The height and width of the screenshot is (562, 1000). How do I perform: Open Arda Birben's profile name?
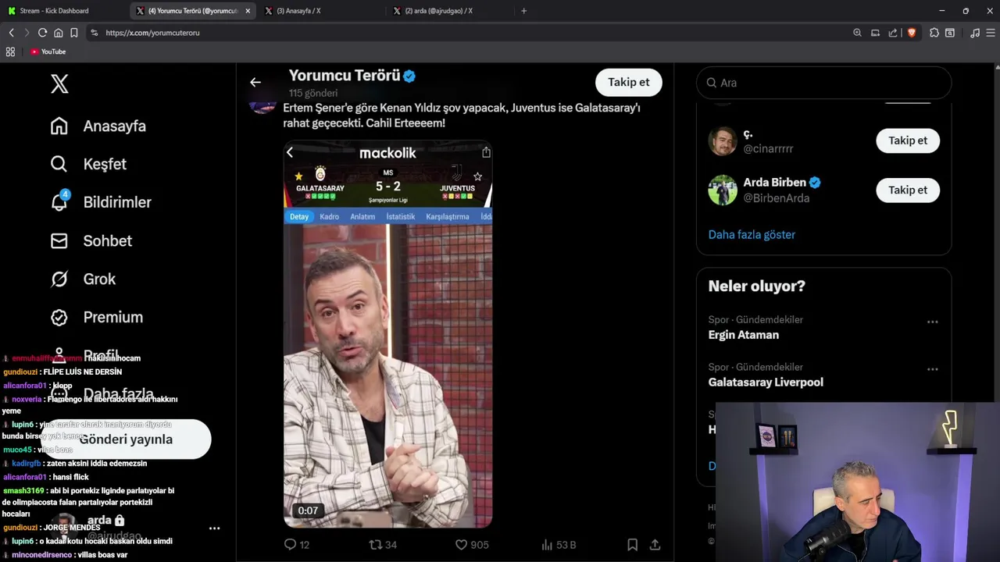774,183
